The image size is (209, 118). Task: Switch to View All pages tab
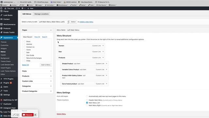(37, 37)
